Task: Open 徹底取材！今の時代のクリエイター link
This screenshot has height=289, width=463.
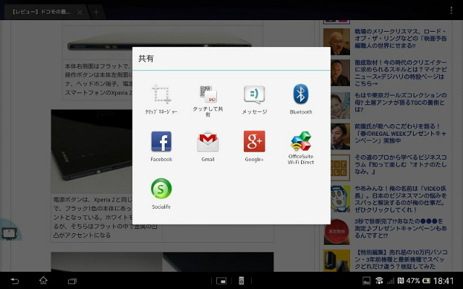Action: click(401, 73)
